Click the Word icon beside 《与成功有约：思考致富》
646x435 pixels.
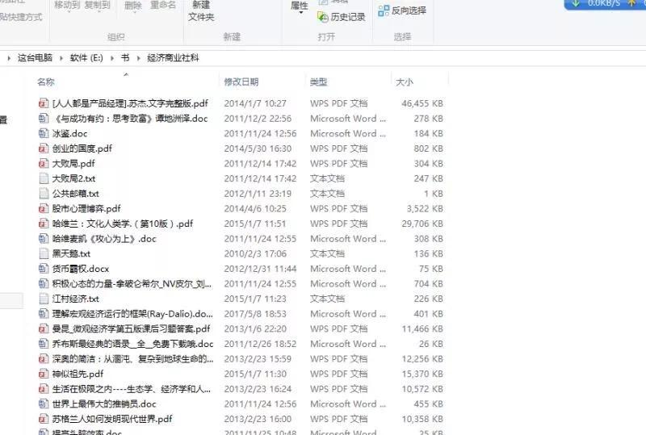[x=44, y=118]
